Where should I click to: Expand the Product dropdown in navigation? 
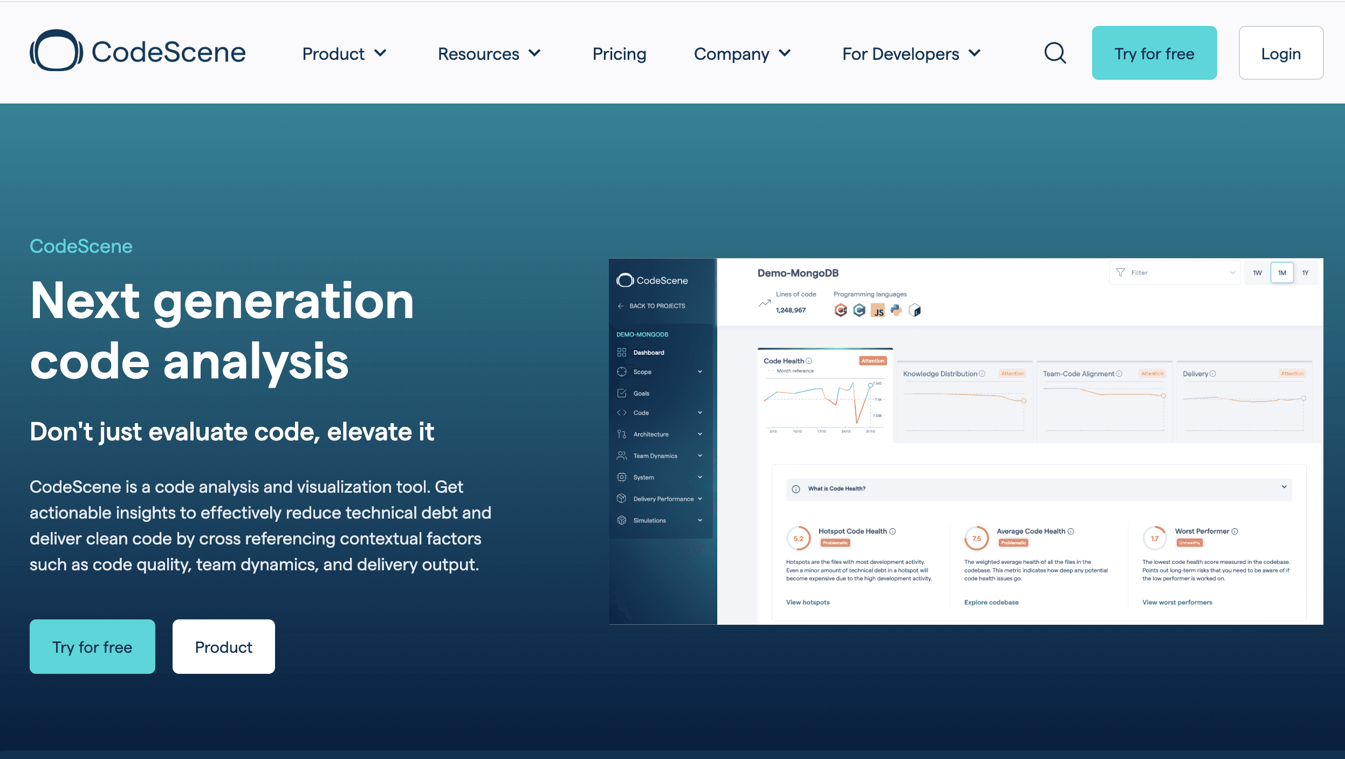[x=344, y=53]
